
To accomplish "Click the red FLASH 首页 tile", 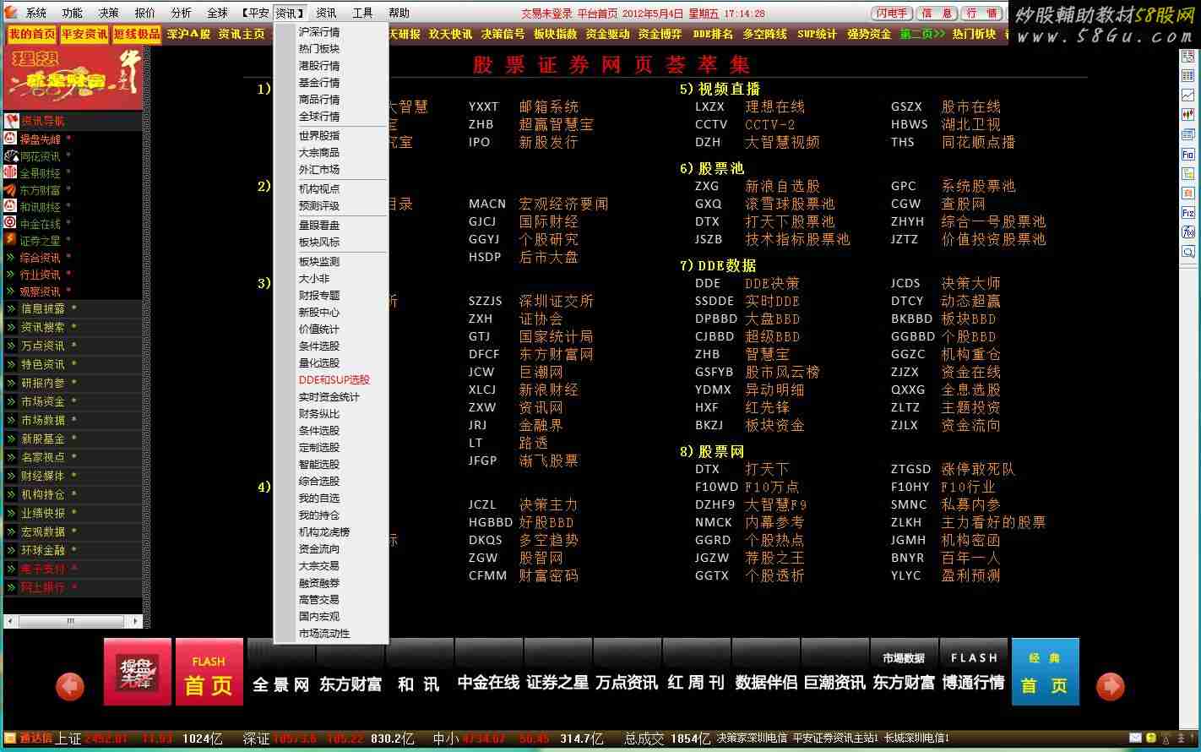I will (209, 672).
